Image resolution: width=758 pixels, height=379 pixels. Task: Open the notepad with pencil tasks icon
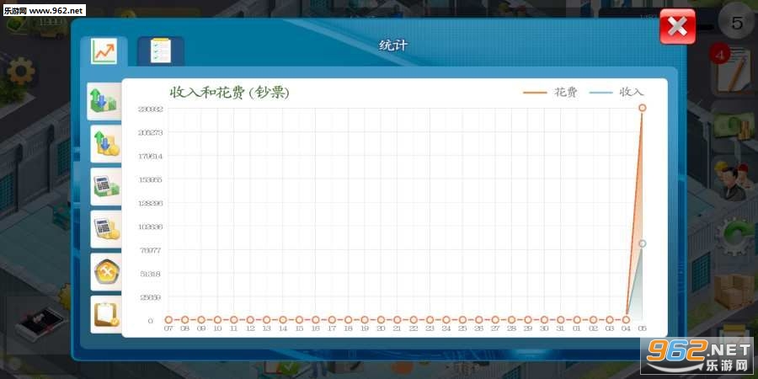(734, 72)
